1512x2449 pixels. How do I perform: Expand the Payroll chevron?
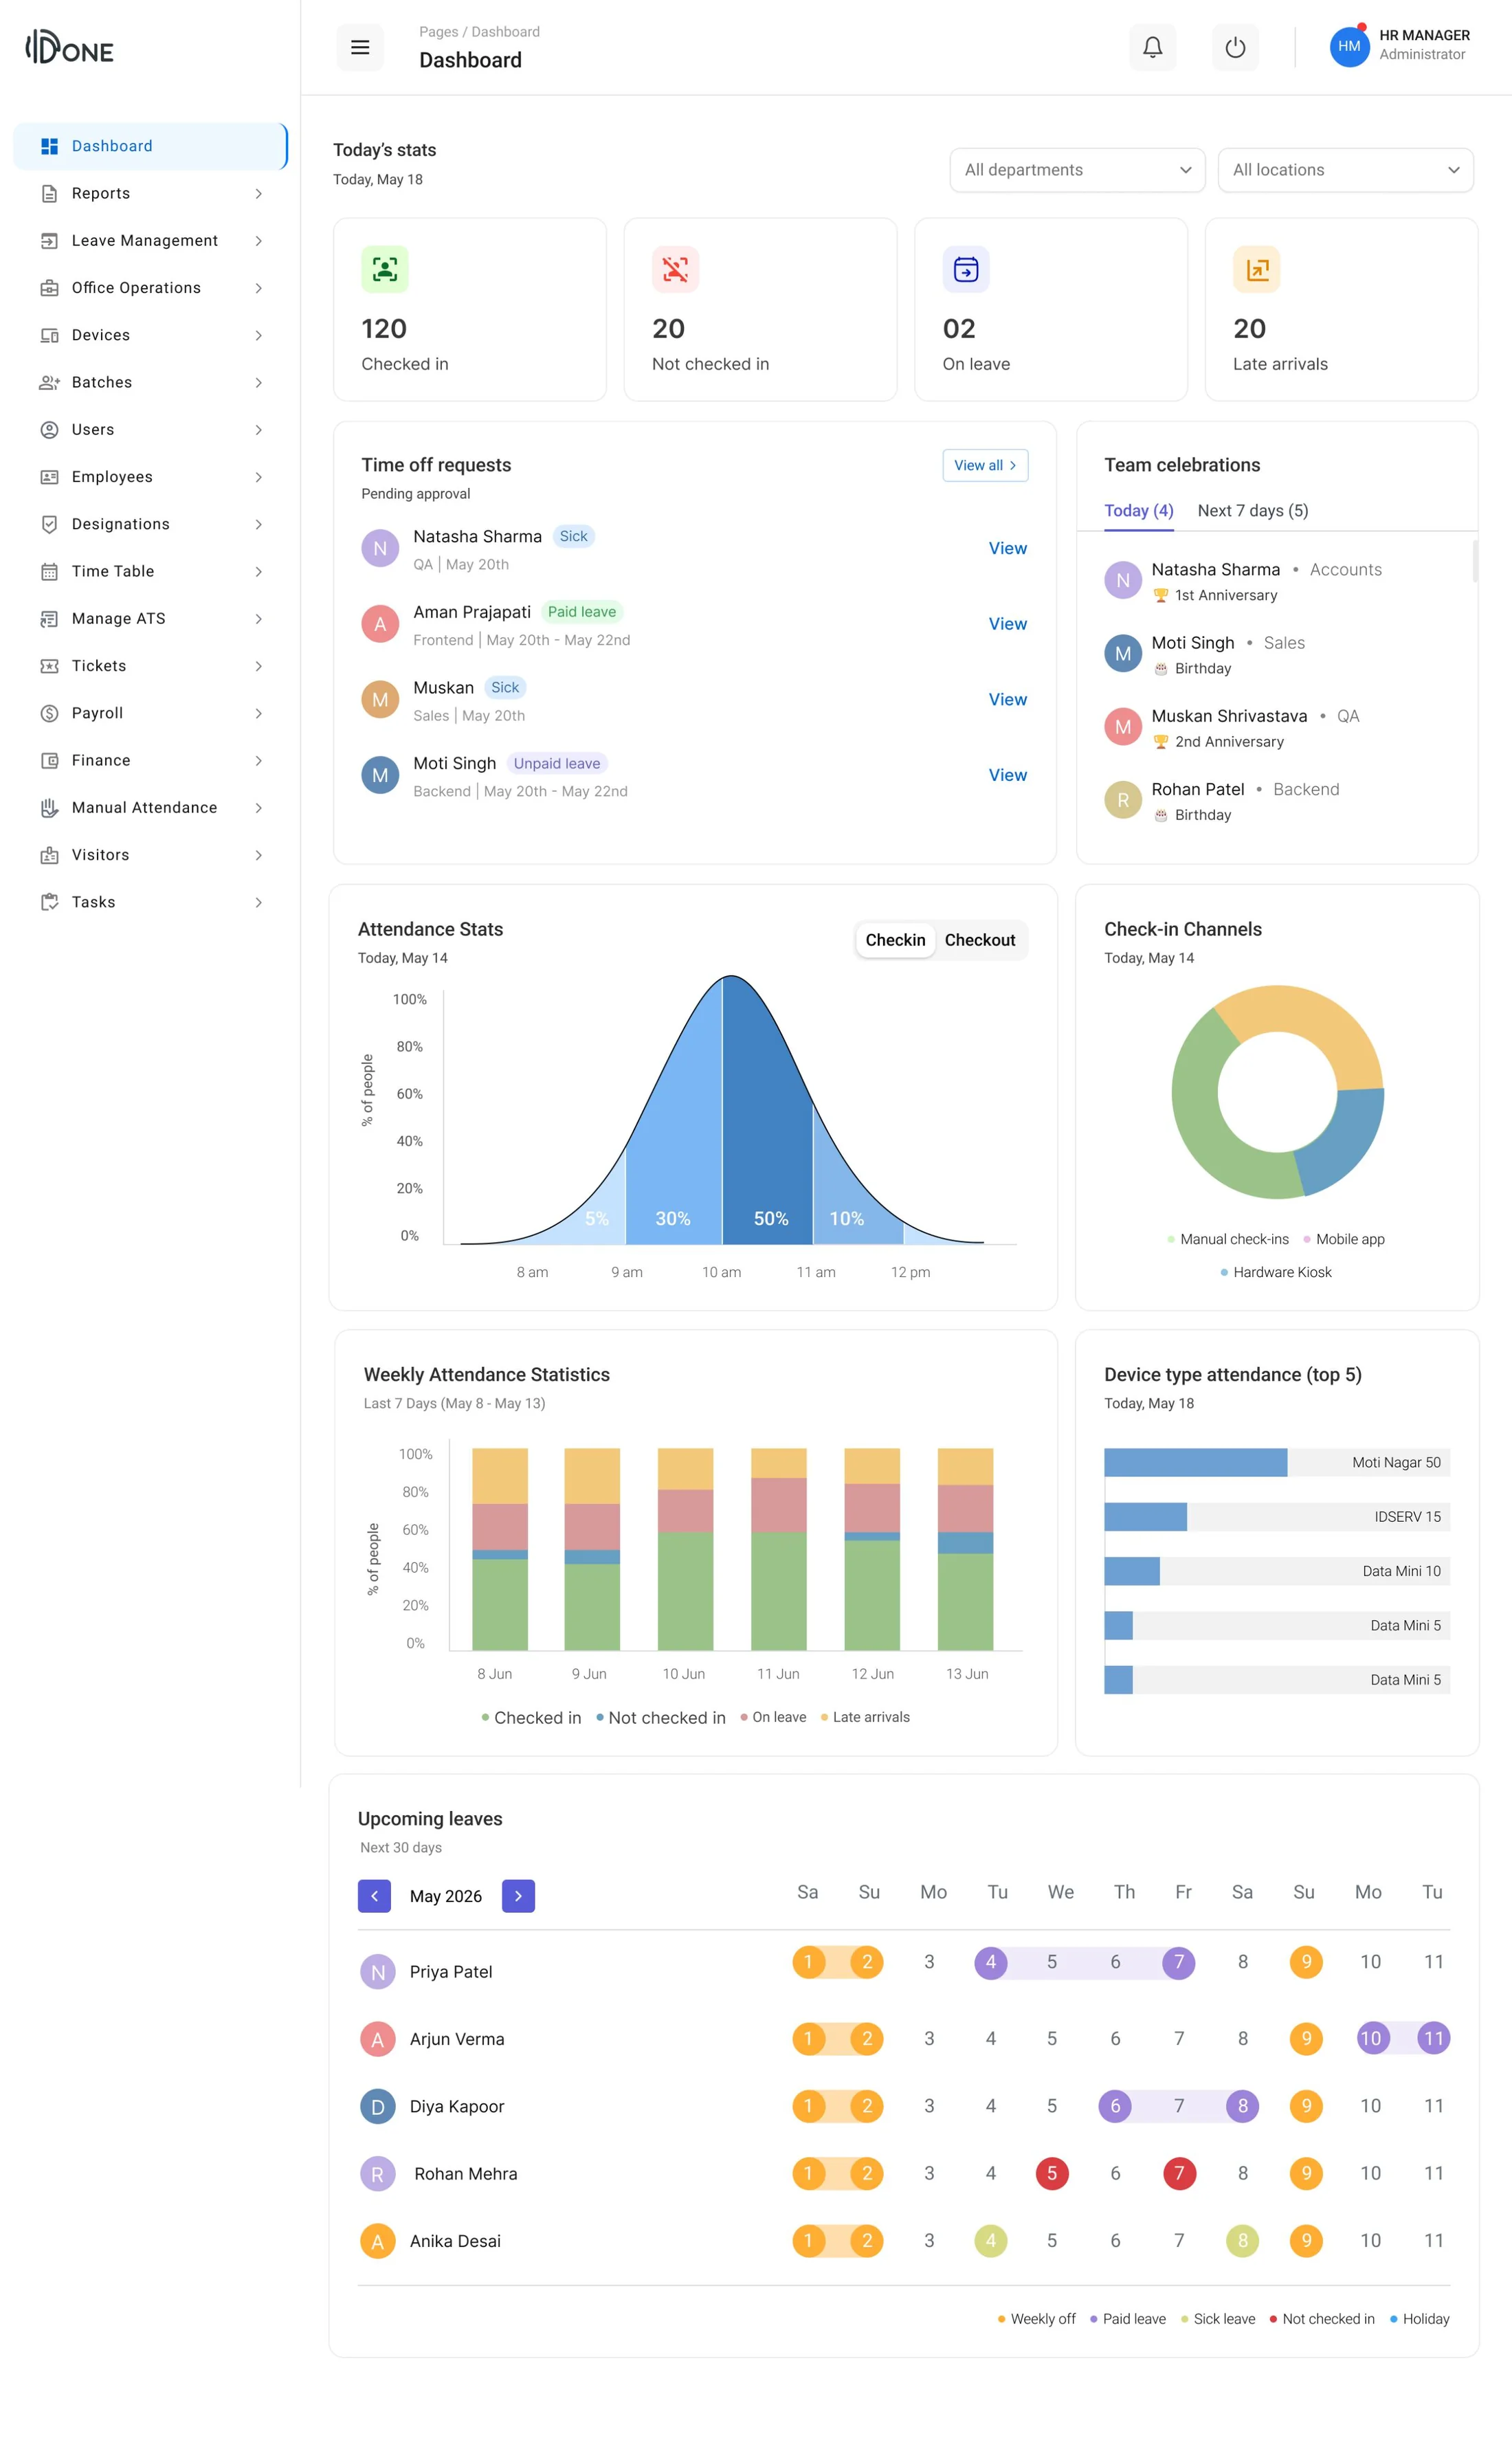tap(258, 713)
